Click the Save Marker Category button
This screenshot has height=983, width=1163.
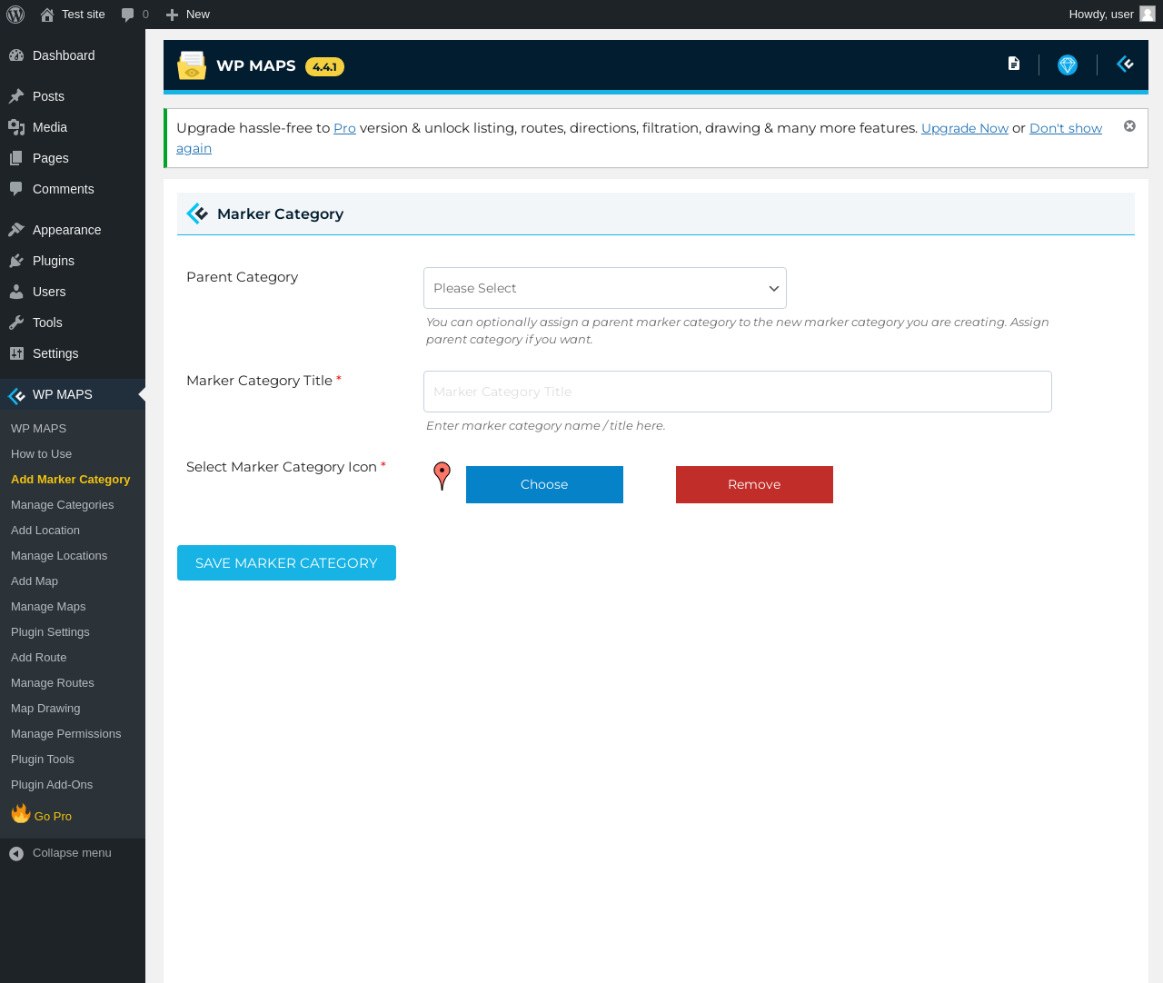(x=286, y=563)
